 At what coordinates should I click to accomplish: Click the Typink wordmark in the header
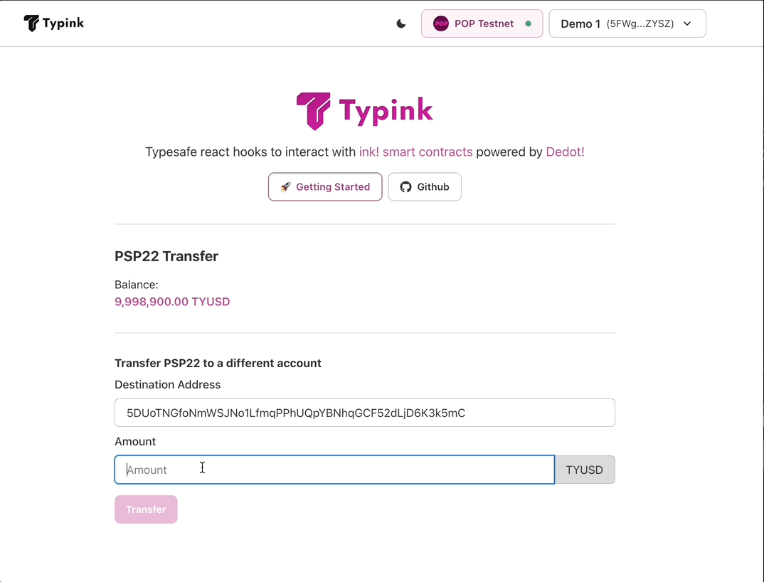click(63, 23)
